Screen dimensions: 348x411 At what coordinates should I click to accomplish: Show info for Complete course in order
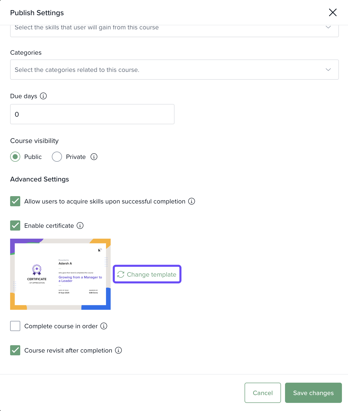104,326
